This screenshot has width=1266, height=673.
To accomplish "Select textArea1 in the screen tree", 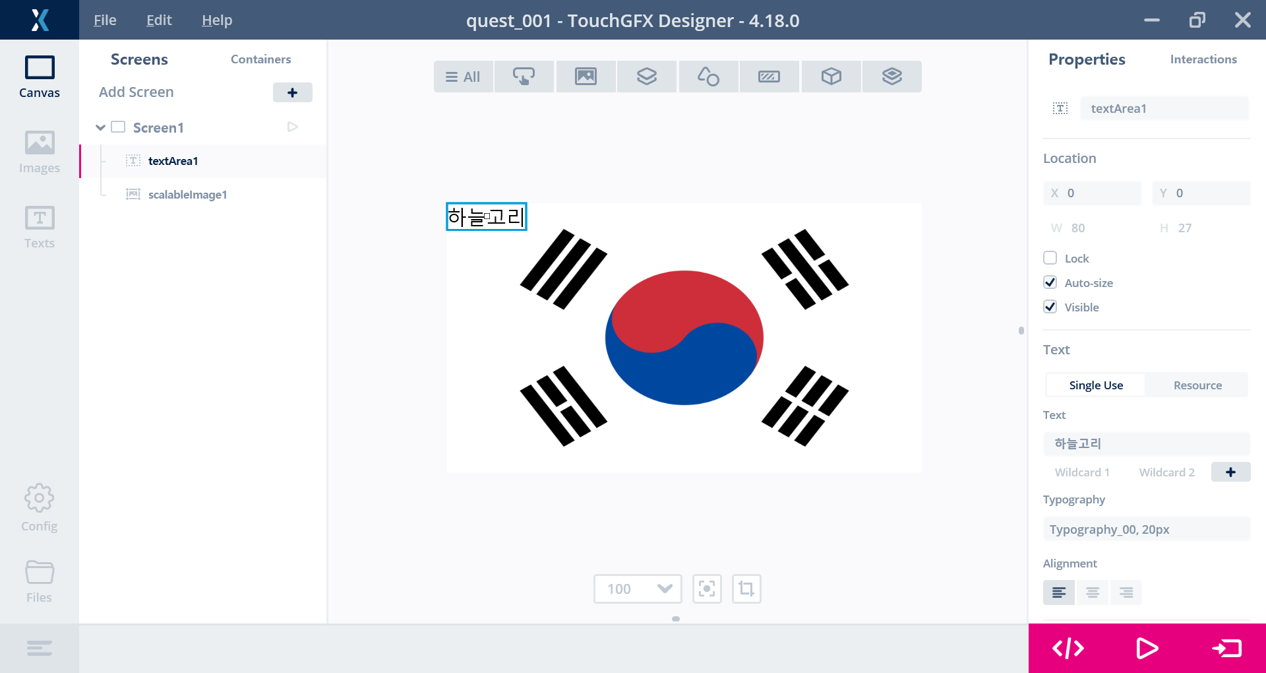I will coord(203,161).
